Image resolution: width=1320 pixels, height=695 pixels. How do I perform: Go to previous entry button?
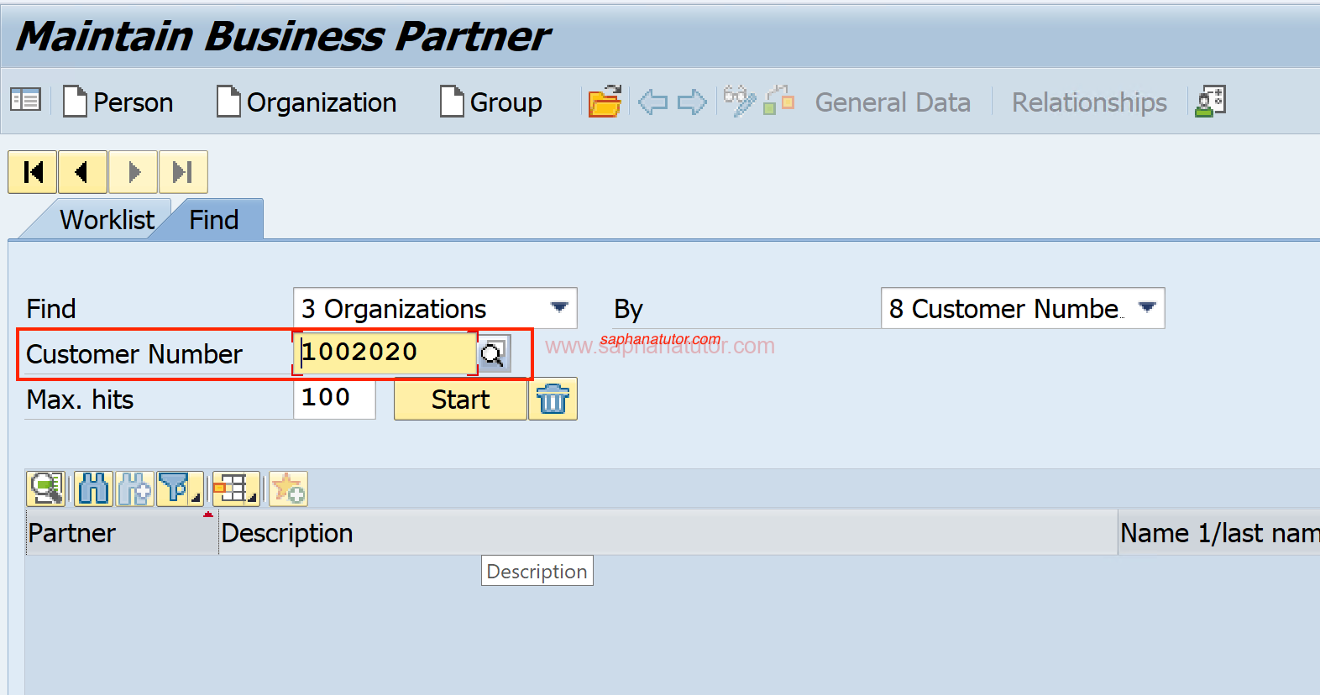pyautogui.click(x=82, y=172)
